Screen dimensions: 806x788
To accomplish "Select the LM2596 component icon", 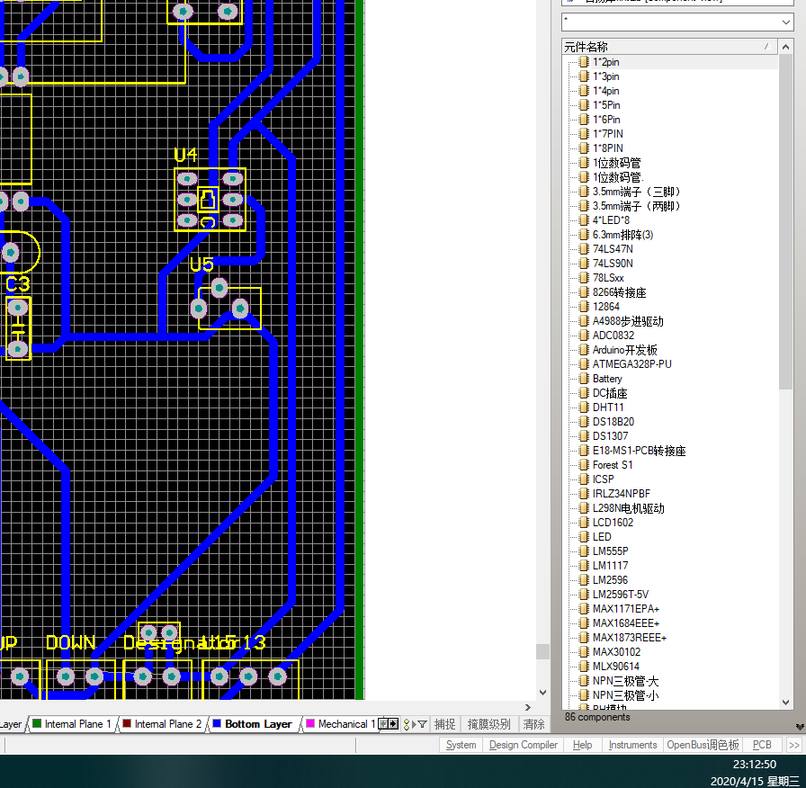I will [x=583, y=580].
